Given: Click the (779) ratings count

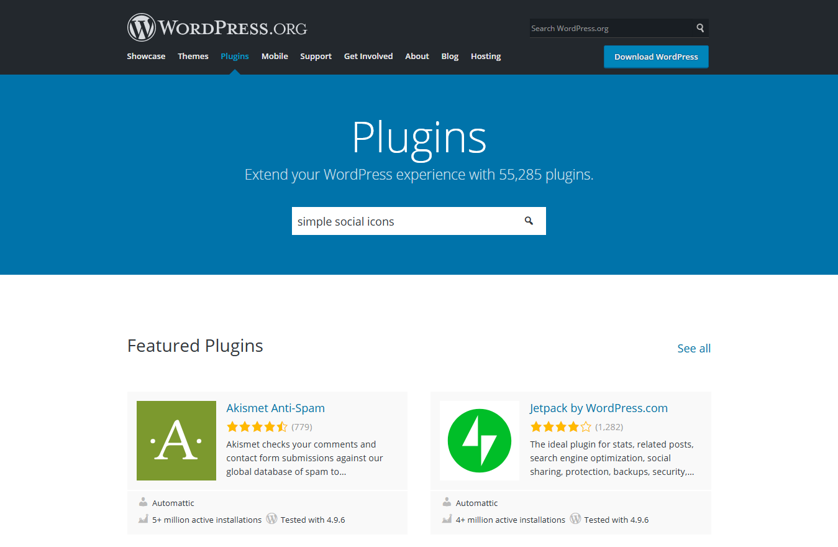Looking at the screenshot, I should 302,427.
